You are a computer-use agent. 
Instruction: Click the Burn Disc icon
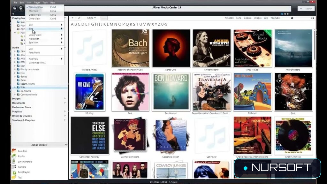tap(14, 151)
